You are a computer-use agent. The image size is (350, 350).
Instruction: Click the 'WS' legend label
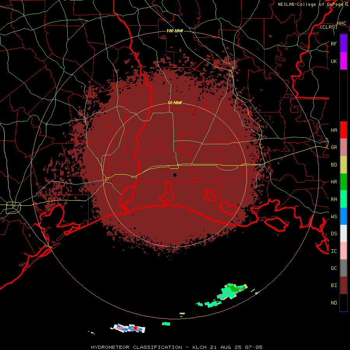(334, 216)
